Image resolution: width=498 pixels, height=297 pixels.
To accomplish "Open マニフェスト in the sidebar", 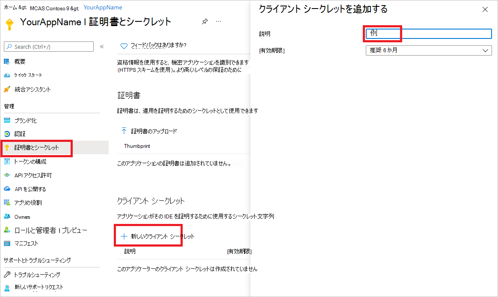I will [x=27, y=244].
